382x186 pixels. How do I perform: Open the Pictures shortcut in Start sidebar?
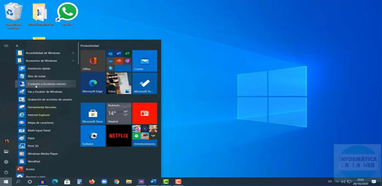6,151
